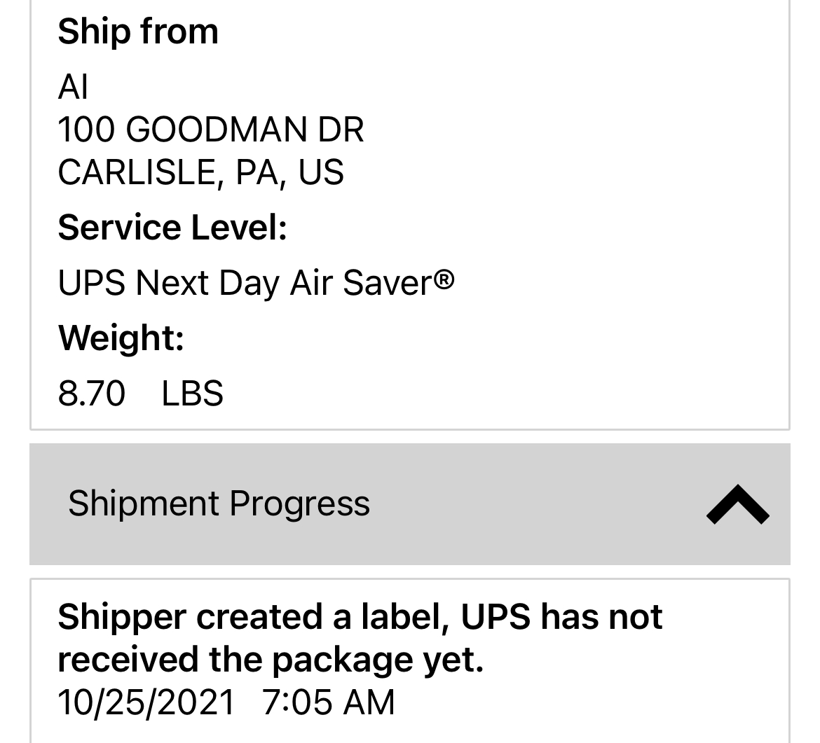Tap the word 'Progress' in the section header
This screenshot has height=743, width=820.
(x=299, y=504)
